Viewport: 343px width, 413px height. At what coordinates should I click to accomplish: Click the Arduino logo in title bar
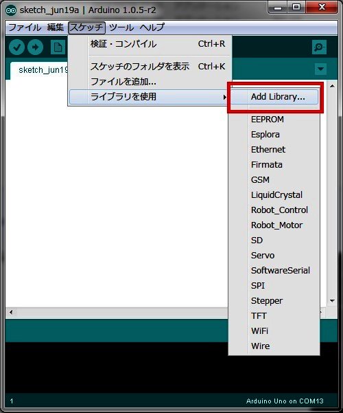pyautogui.click(x=11, y=10)
